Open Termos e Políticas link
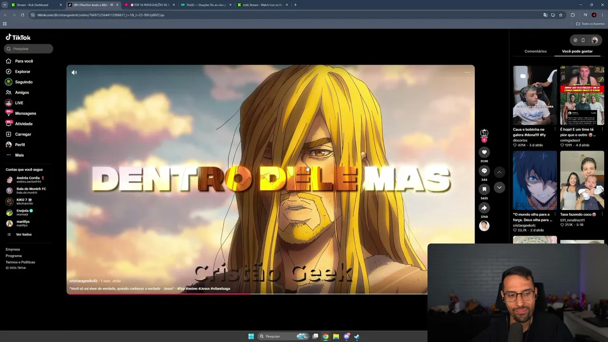 [20, 262]
